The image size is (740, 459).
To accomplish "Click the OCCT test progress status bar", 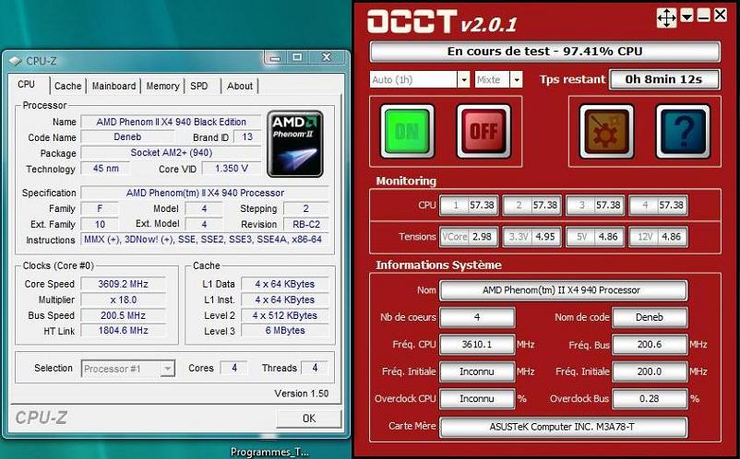I will [544, 52].
